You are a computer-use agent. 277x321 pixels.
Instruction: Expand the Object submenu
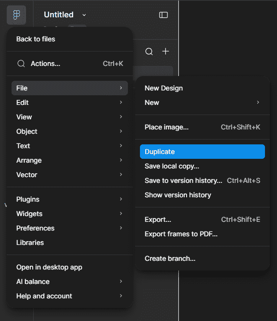[x=70, y=131]
